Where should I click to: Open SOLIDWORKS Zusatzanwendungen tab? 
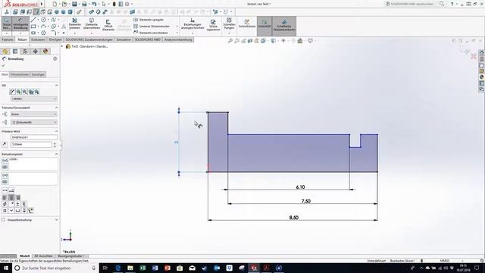[89, 39]
